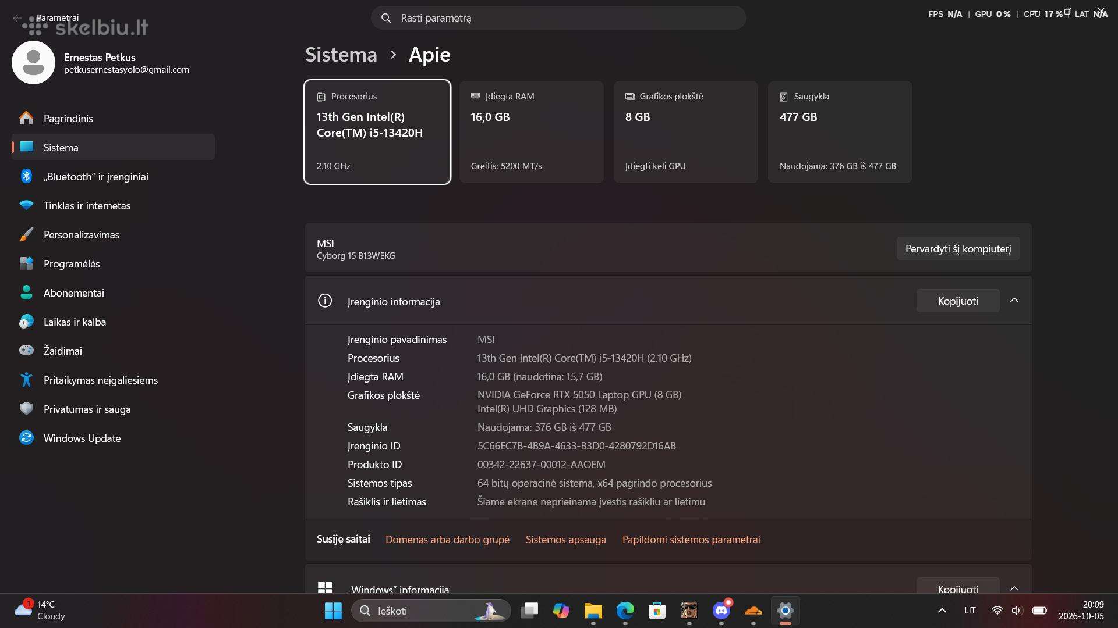Click the shield icon for Privatumas ir sauga

point(26,409)
